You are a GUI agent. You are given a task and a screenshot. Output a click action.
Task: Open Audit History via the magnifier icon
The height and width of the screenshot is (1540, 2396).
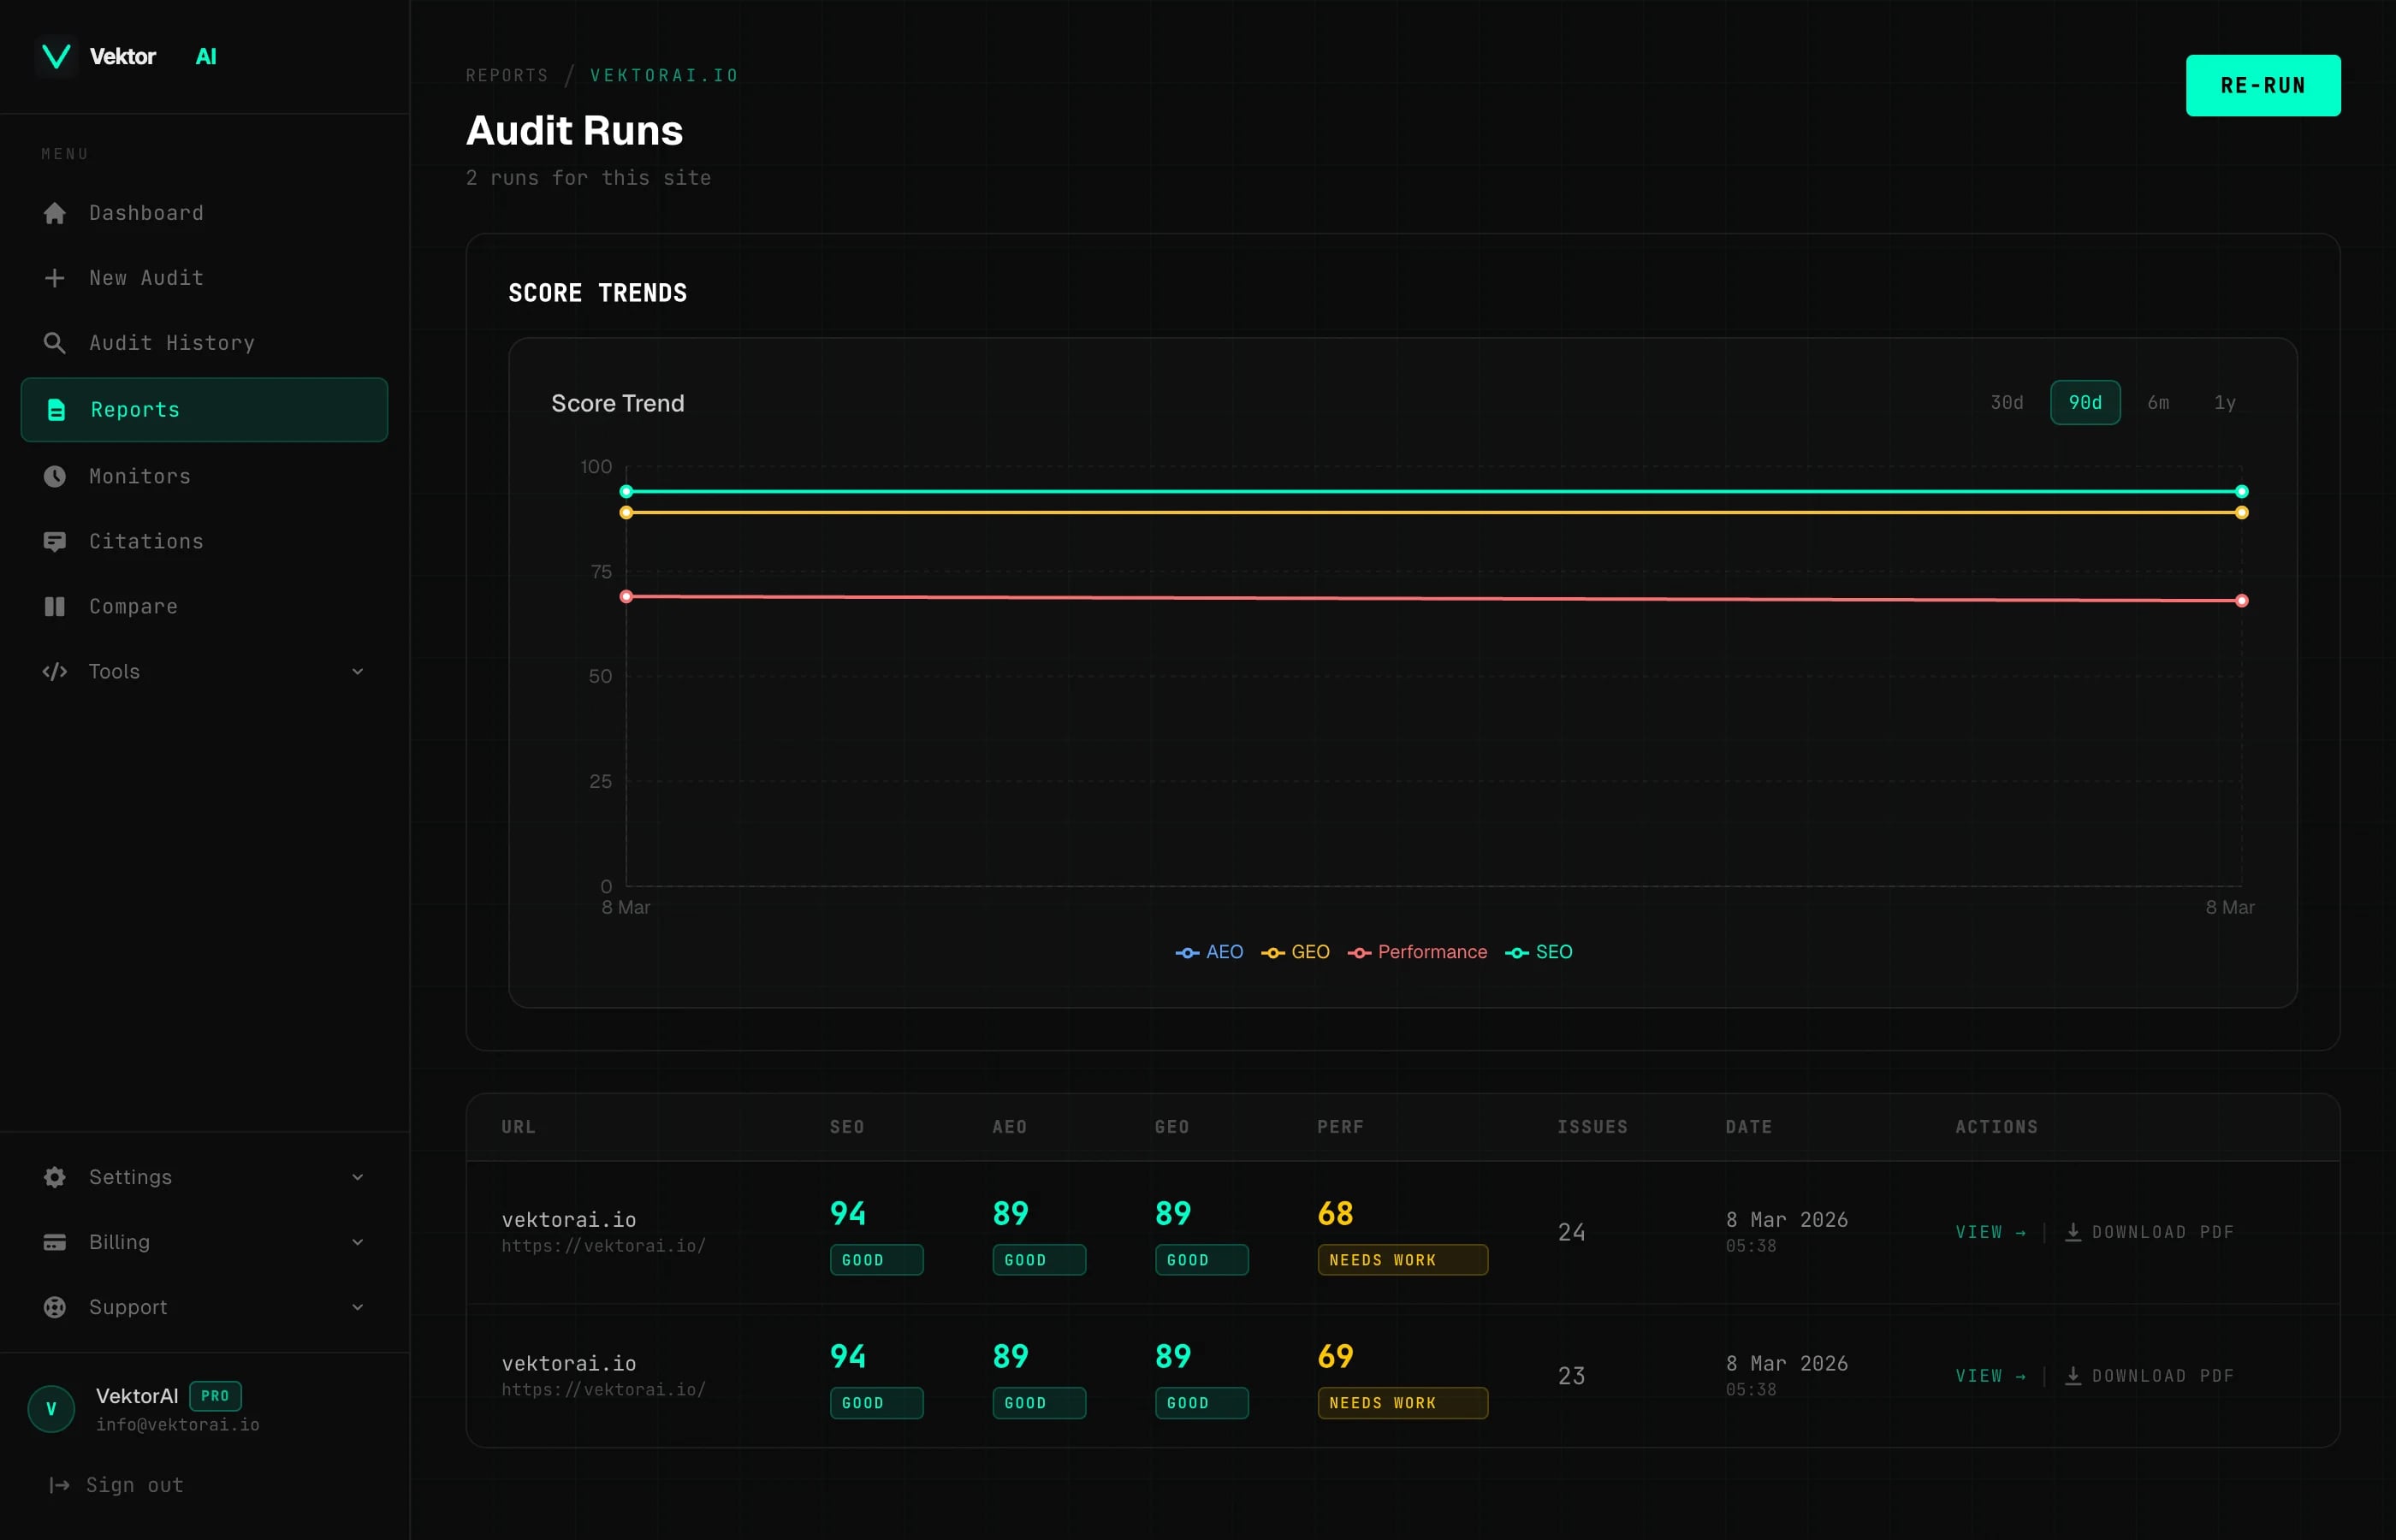pos(55,342)
